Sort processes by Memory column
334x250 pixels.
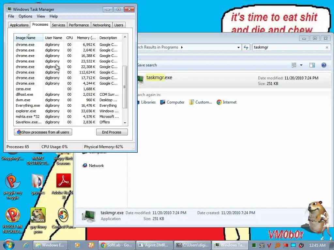pyautogui.click(x=86, y=38)
